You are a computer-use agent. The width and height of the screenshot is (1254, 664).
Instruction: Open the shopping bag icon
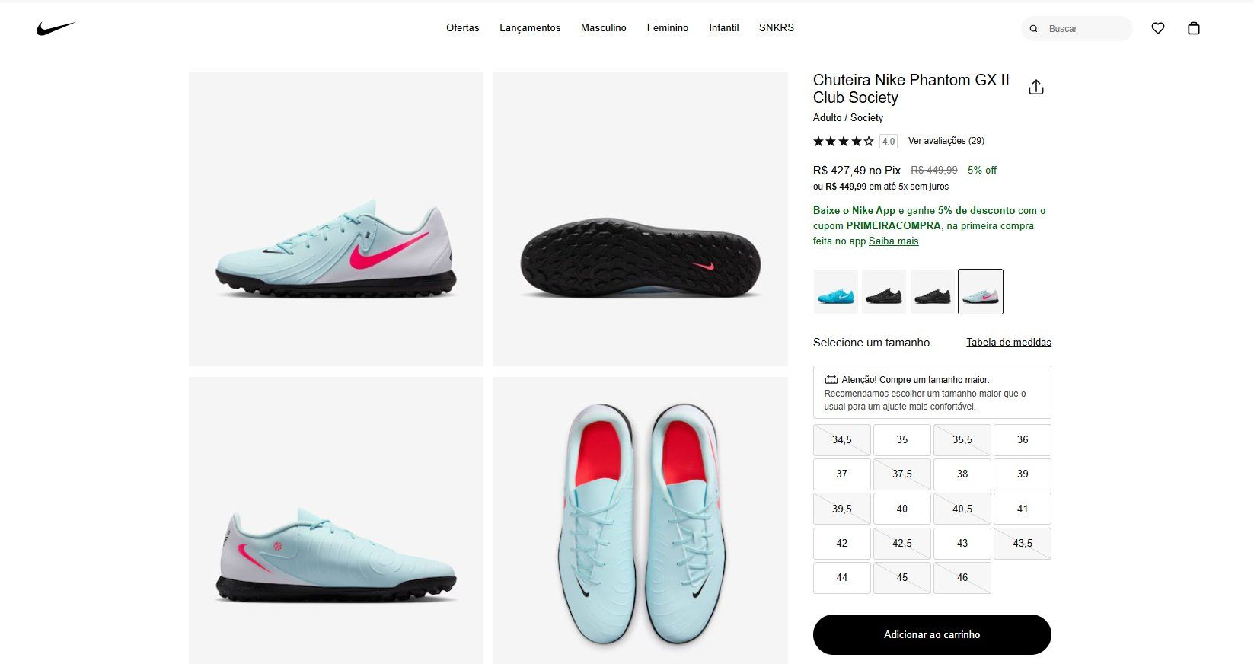pos(1193,28)
